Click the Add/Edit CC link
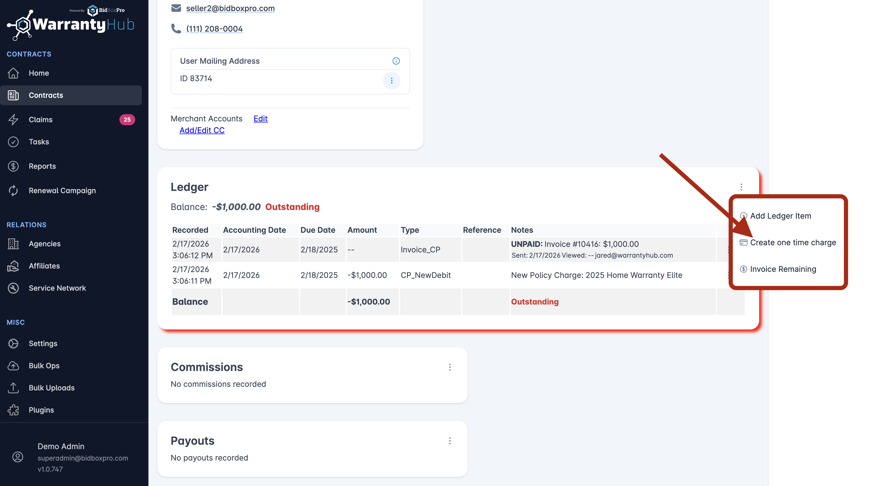Screen dimensions: 896x486 click(x=202, y=130)
